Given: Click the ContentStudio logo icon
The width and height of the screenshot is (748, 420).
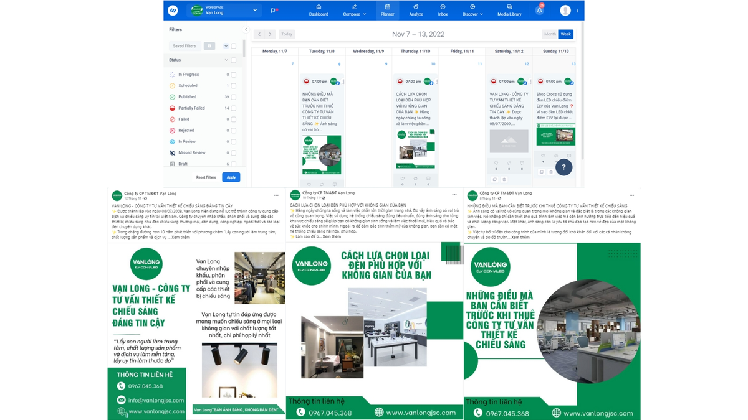Looking at the screenshot, I should click(x=173, y=11).
